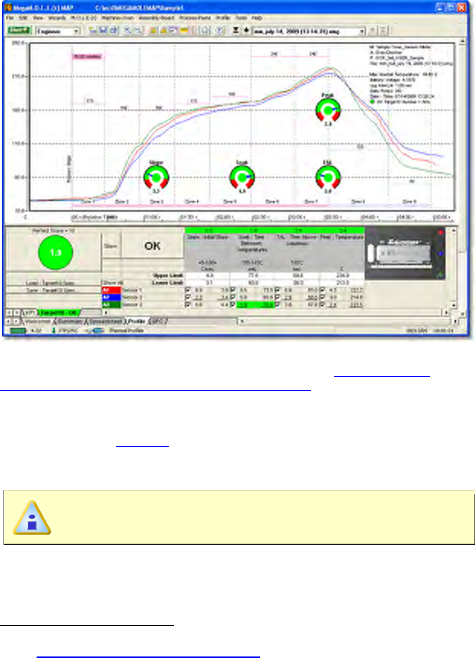Click the Soak gauge on the graph

242,178
